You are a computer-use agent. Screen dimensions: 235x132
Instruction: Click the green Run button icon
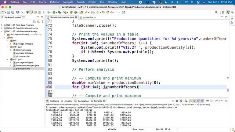coord(54,12)
